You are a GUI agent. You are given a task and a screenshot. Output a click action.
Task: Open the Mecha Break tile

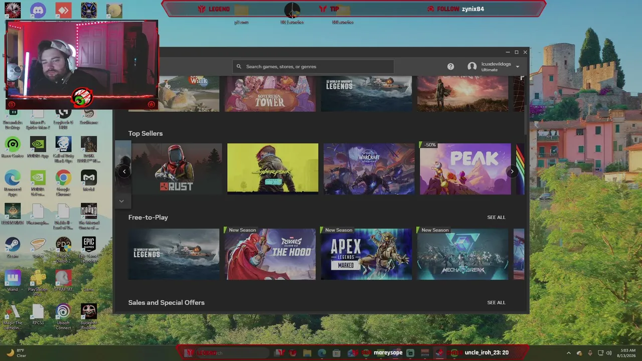462,254
